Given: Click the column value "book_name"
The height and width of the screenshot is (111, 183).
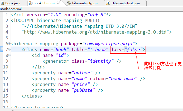Looking at the screenshot, I should (x=123, y=78).
